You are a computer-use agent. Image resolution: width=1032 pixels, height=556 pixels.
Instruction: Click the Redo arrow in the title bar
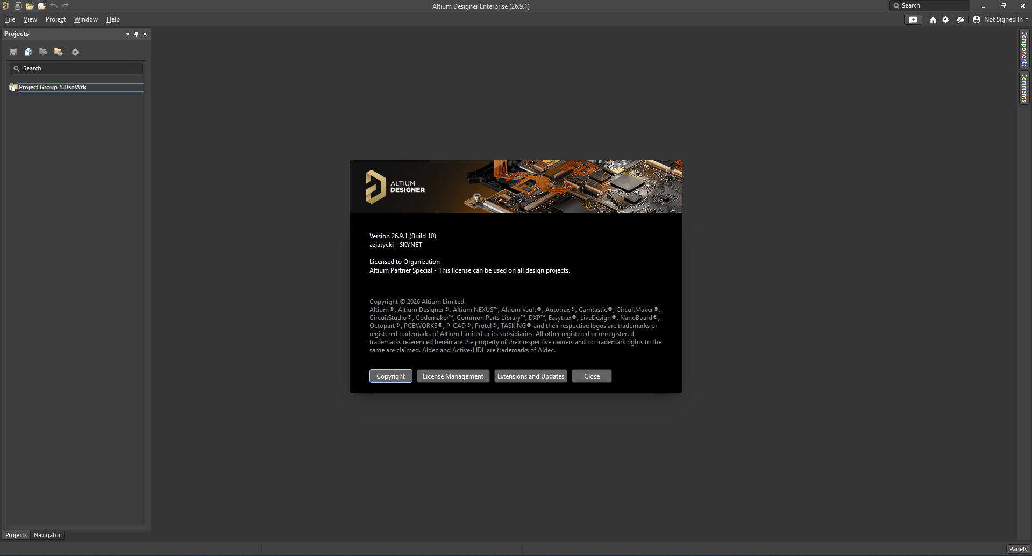click(x=65, y=6)
